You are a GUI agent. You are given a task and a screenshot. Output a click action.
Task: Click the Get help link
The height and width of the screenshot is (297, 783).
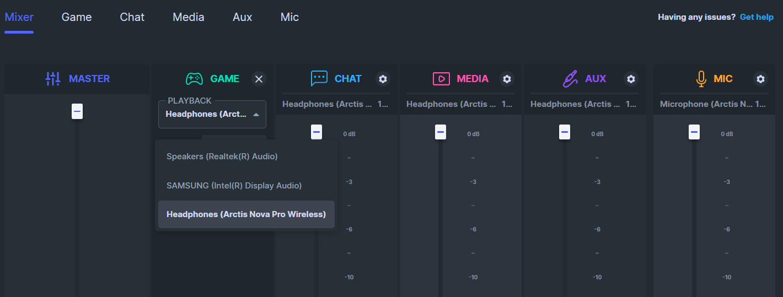tap(757, 17)
